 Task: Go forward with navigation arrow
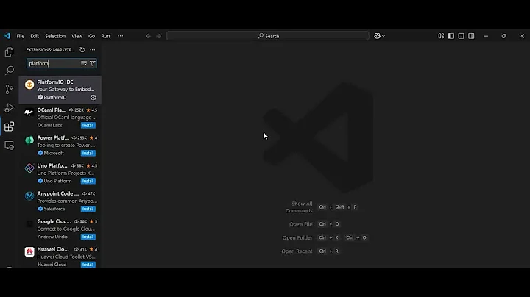(158, 36)
